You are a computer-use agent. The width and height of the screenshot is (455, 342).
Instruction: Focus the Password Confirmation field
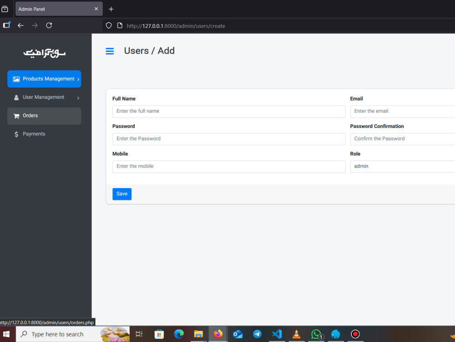pos(403,139)
